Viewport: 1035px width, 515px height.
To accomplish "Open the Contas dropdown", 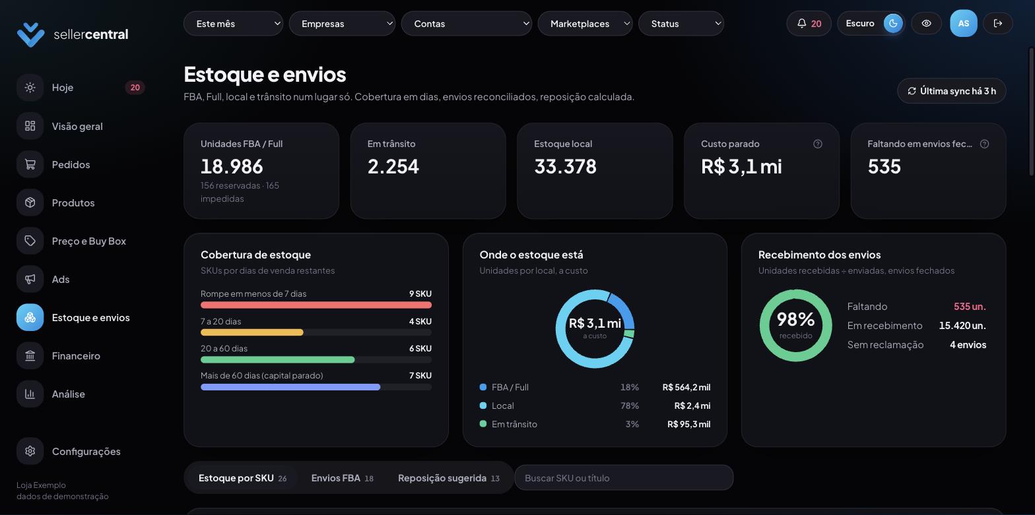I will point(466,24).
